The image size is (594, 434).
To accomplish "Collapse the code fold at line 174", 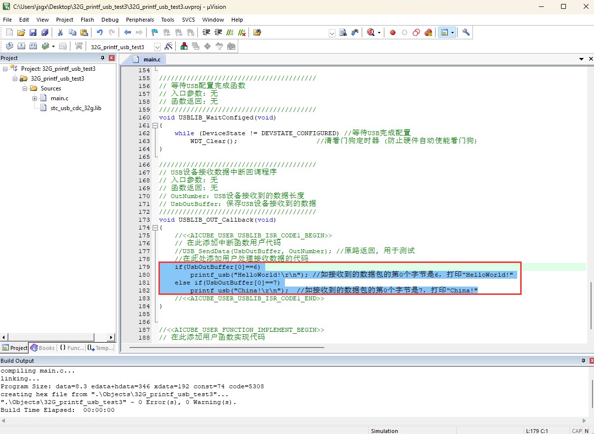I will pyautogui.click(x=156, y=228).
